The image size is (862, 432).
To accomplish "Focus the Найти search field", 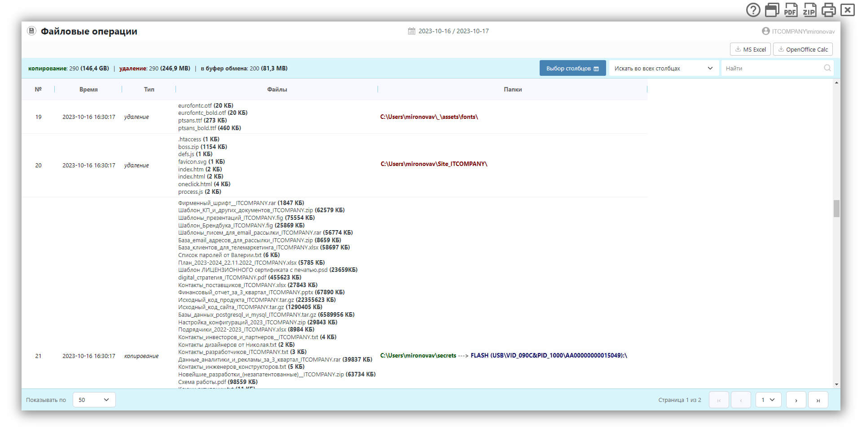I will pos(777,68).
